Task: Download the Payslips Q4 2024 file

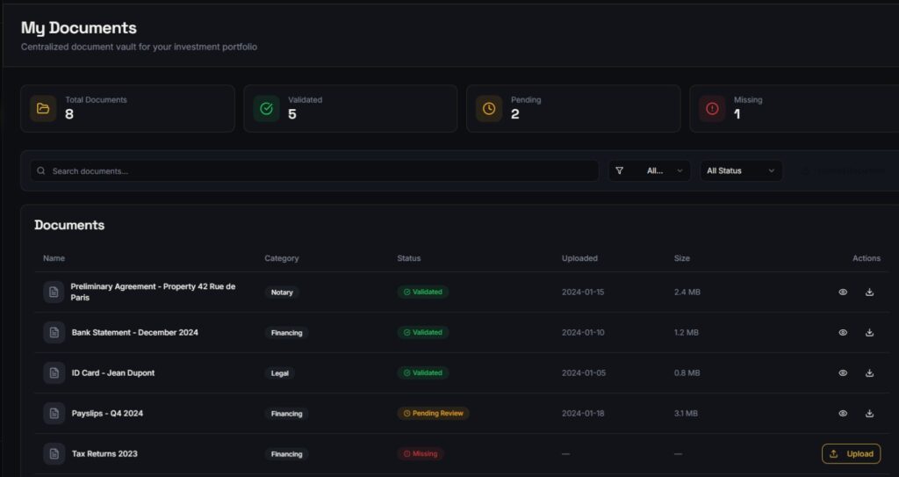Action: pyautogui.click(x=869, y=413)
